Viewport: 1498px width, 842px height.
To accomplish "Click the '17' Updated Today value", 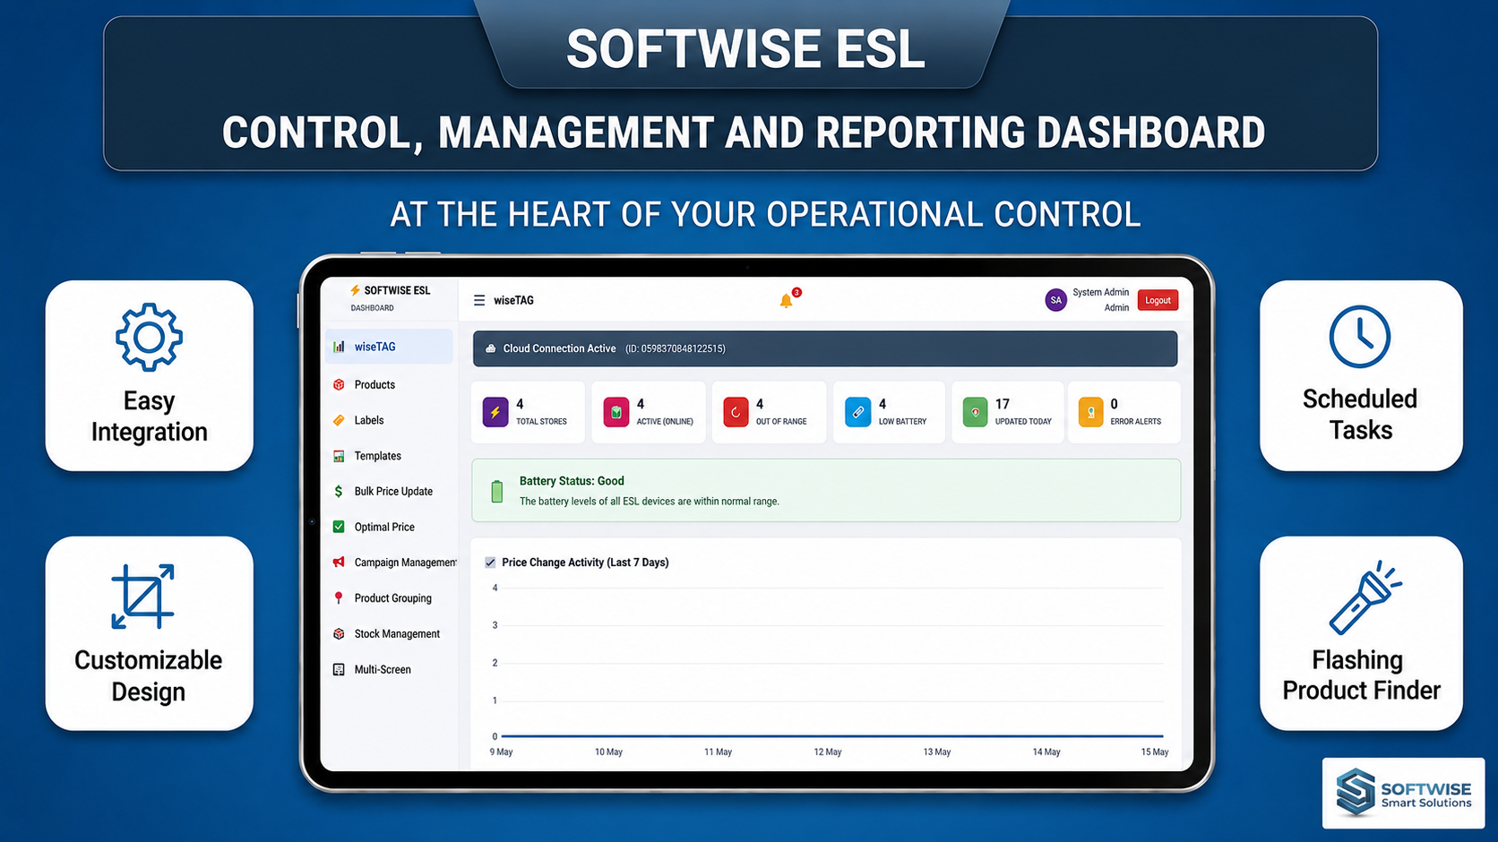I will 1002,404.
